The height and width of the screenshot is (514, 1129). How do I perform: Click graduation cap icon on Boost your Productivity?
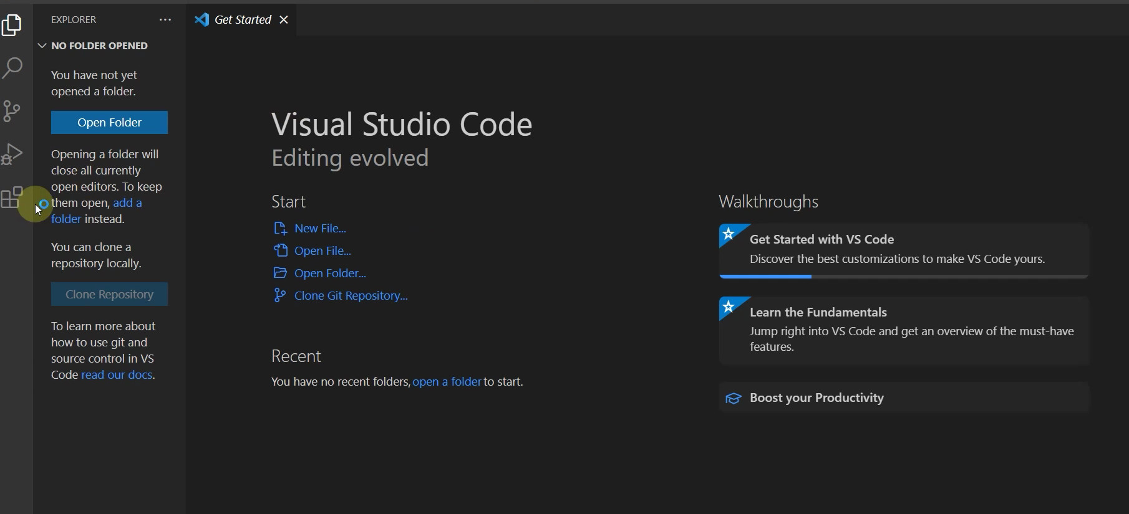click(734, 399)
